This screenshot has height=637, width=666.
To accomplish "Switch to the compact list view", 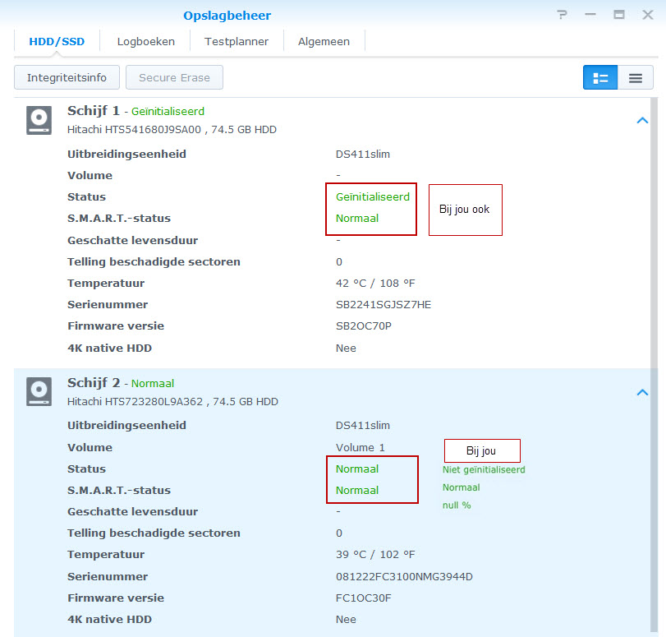I will click(636, 78).
